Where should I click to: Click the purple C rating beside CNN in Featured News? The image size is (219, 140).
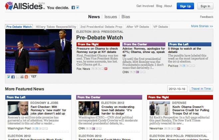[x=94, y=129]
